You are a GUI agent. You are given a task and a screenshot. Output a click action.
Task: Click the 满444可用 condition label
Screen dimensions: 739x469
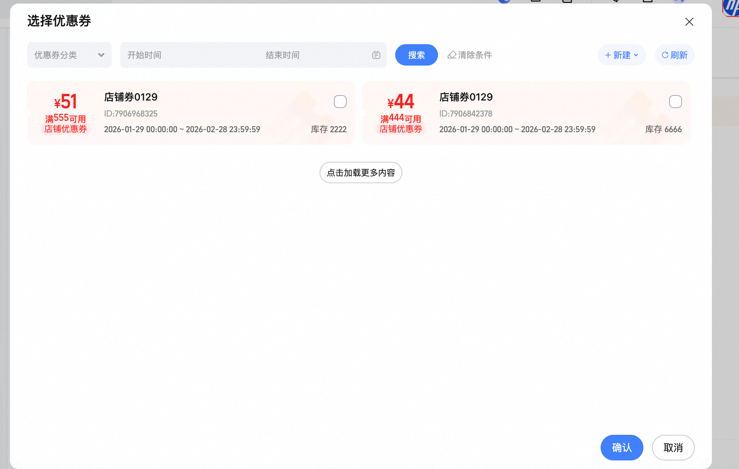coord(401,118)
